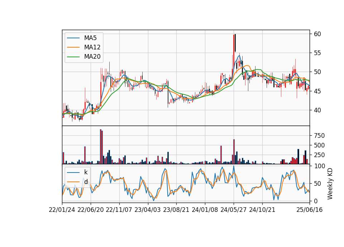Click the date label 23/04/03
This screenshot has height=247, width=344.
tap(147, 210)
